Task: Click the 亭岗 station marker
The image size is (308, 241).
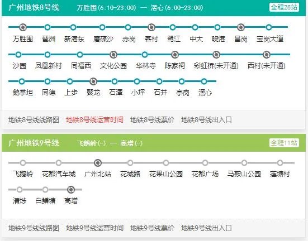Action: 182,81
